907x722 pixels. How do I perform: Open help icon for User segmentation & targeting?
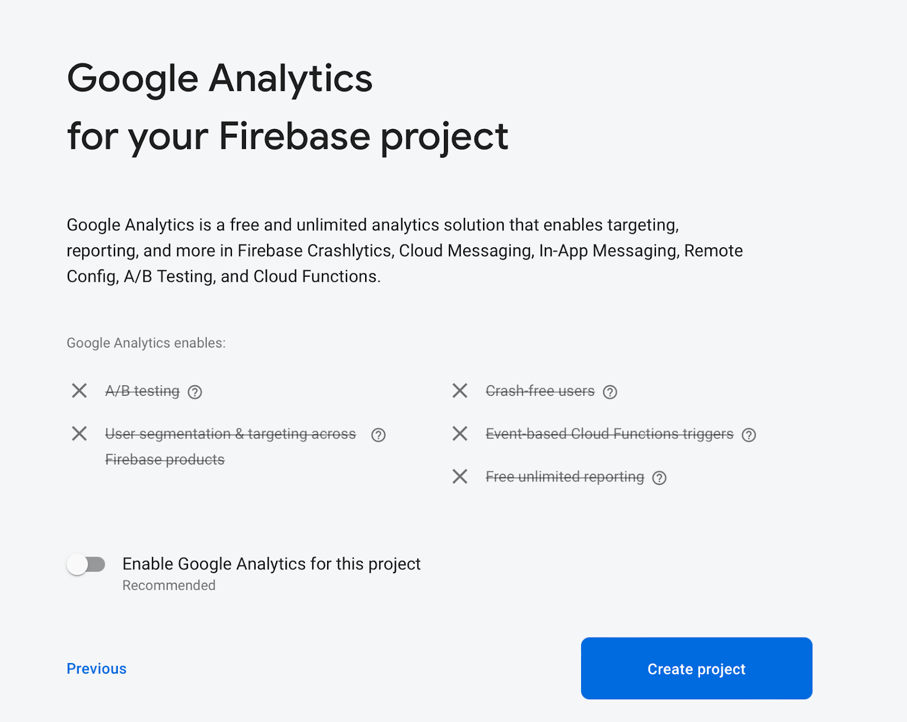(378, 435)
